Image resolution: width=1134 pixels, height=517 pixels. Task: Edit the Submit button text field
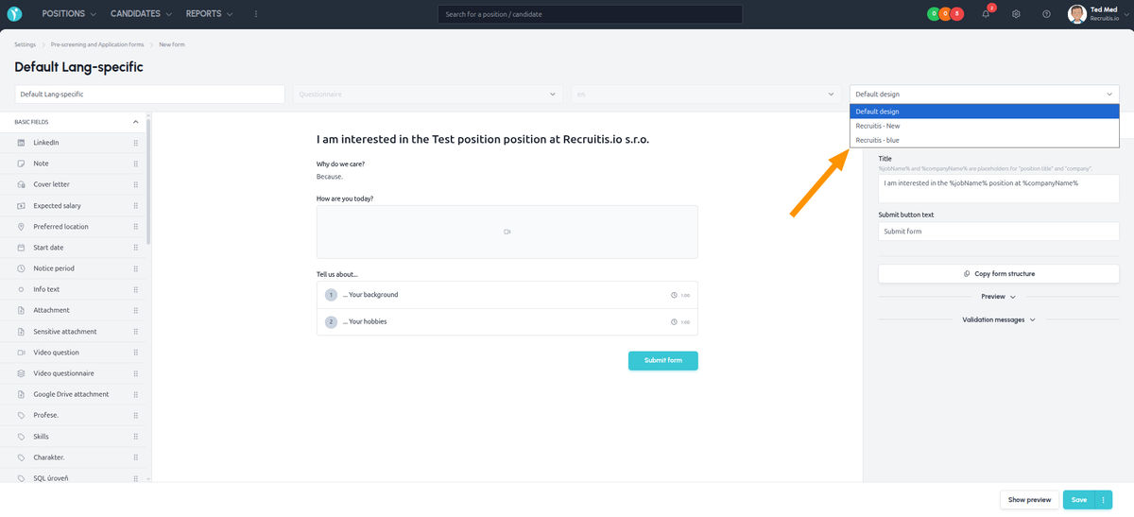click(999, 231)
